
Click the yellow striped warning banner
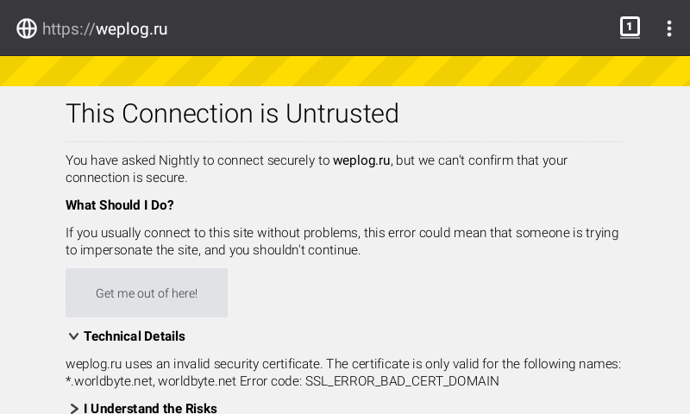(x=345, y=72)
